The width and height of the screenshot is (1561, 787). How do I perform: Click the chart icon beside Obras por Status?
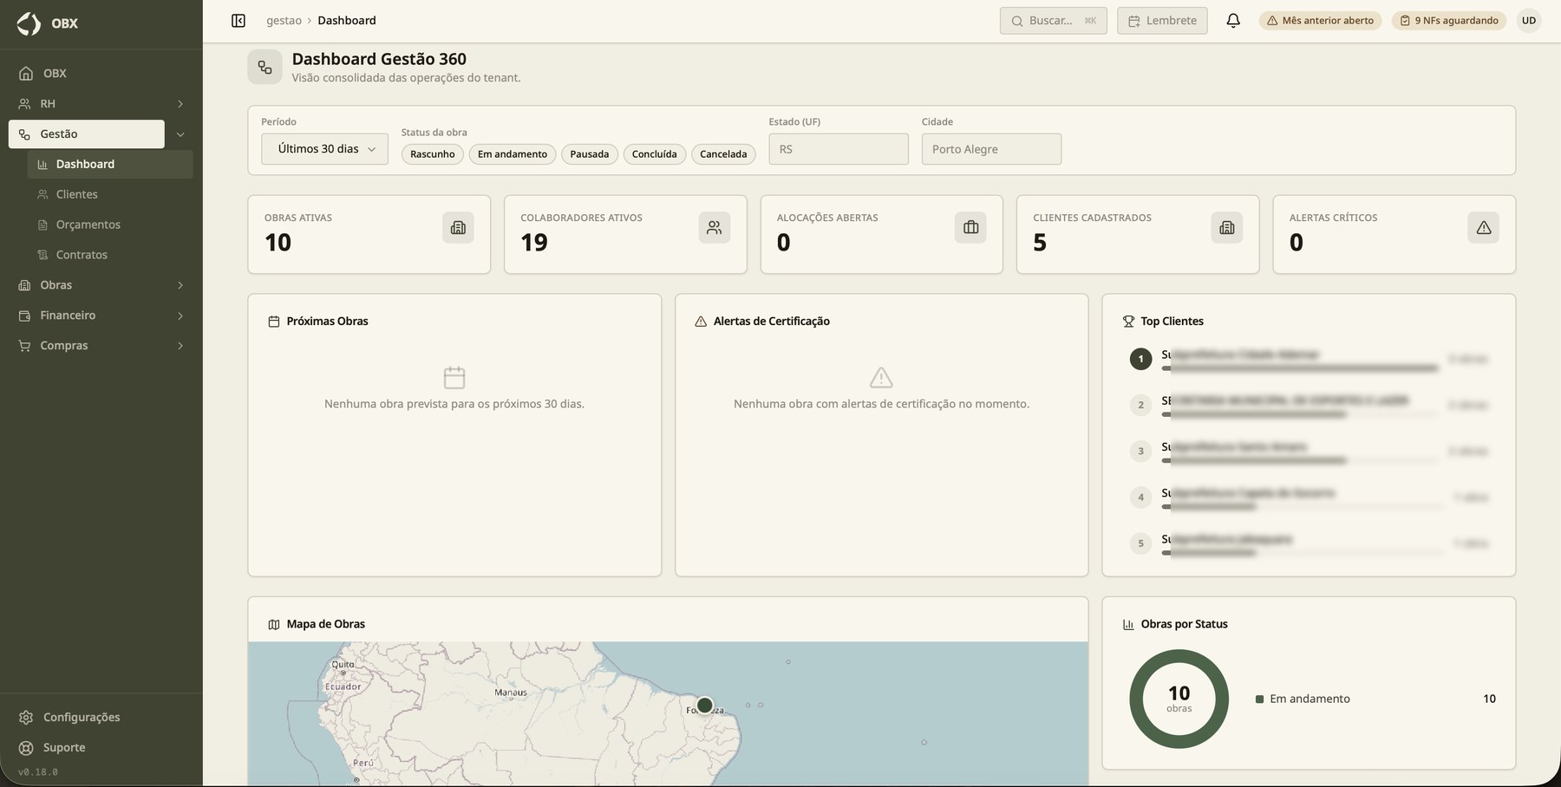coord(1128,624)
